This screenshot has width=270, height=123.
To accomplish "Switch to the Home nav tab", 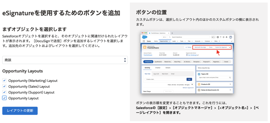I will [156, 41].
